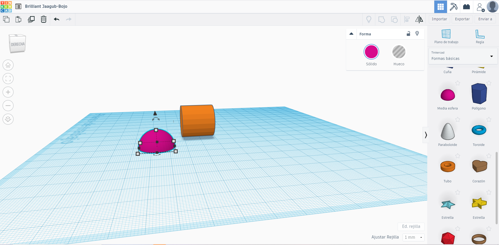Viewport: 499px width, 245px height.
Task: Click the Align tool icon
Action: [407, 19]
